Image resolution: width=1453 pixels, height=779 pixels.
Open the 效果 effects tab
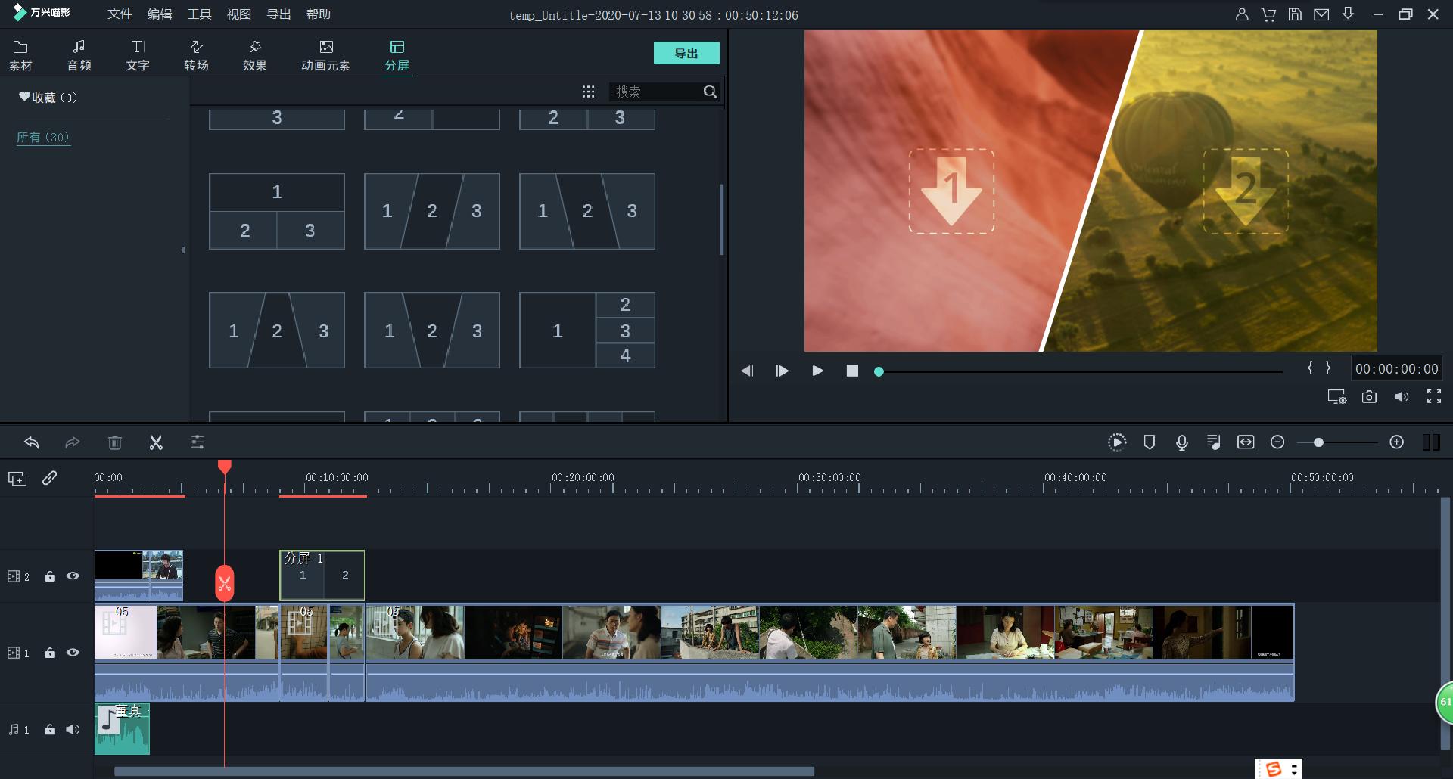point(255,56)
